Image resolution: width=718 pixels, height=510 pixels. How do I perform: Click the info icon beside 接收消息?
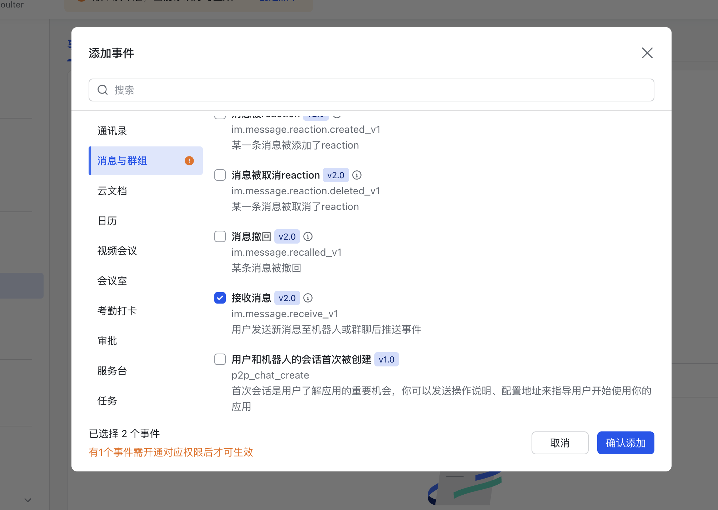[x=308, y=297]
